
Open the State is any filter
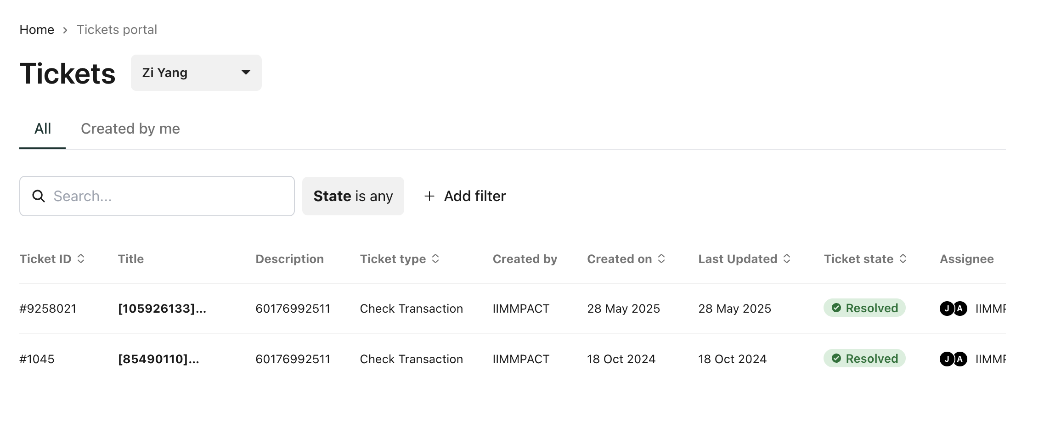coord(353,196)
